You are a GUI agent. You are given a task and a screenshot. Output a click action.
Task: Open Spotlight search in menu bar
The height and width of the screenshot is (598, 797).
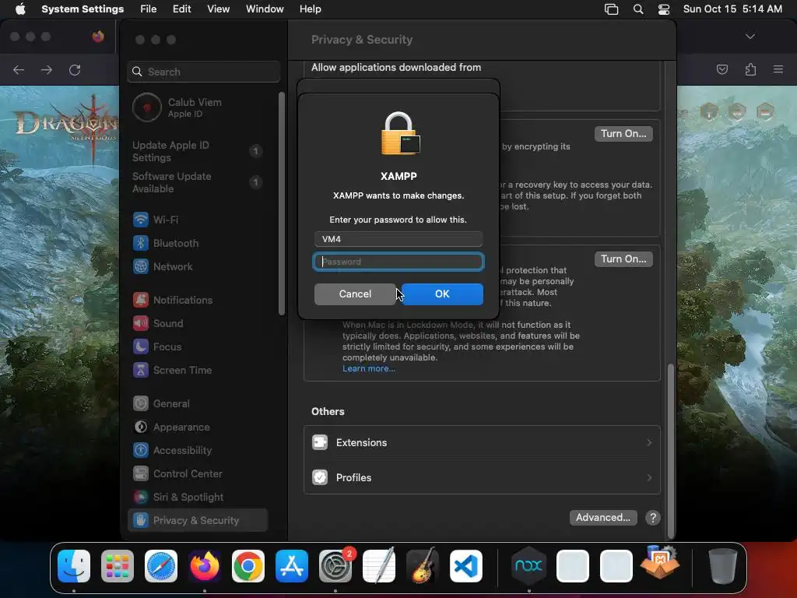point(638,9)
